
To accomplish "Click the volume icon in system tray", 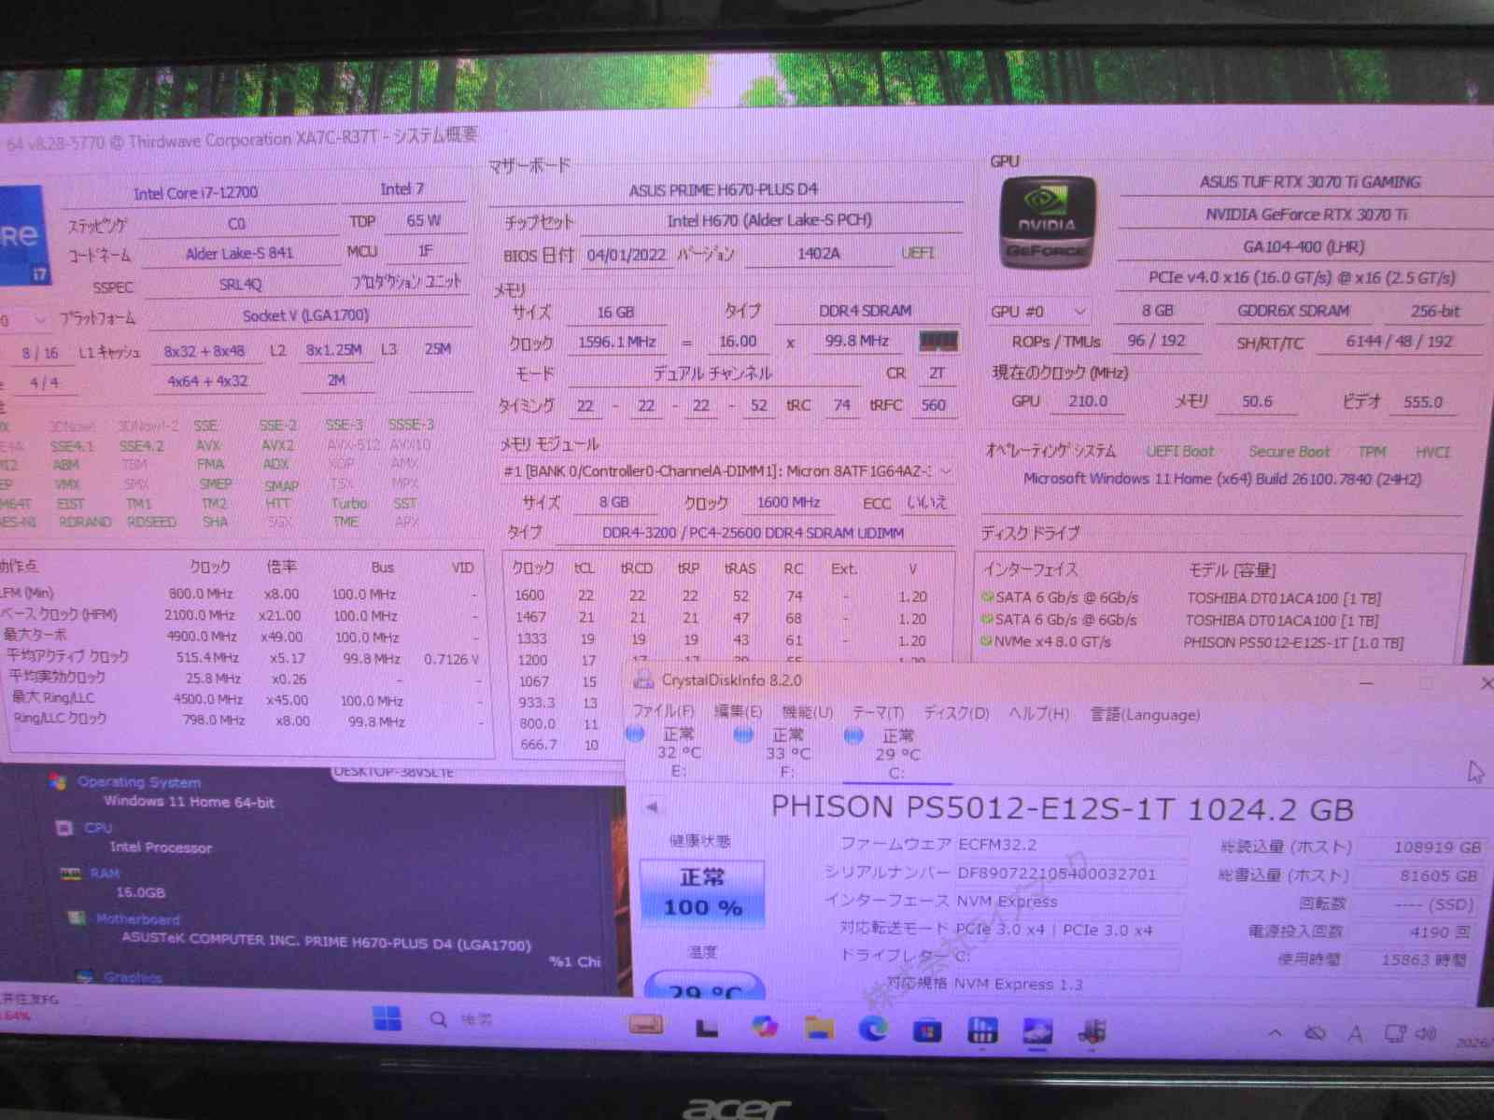I will coord(1425,1033).
